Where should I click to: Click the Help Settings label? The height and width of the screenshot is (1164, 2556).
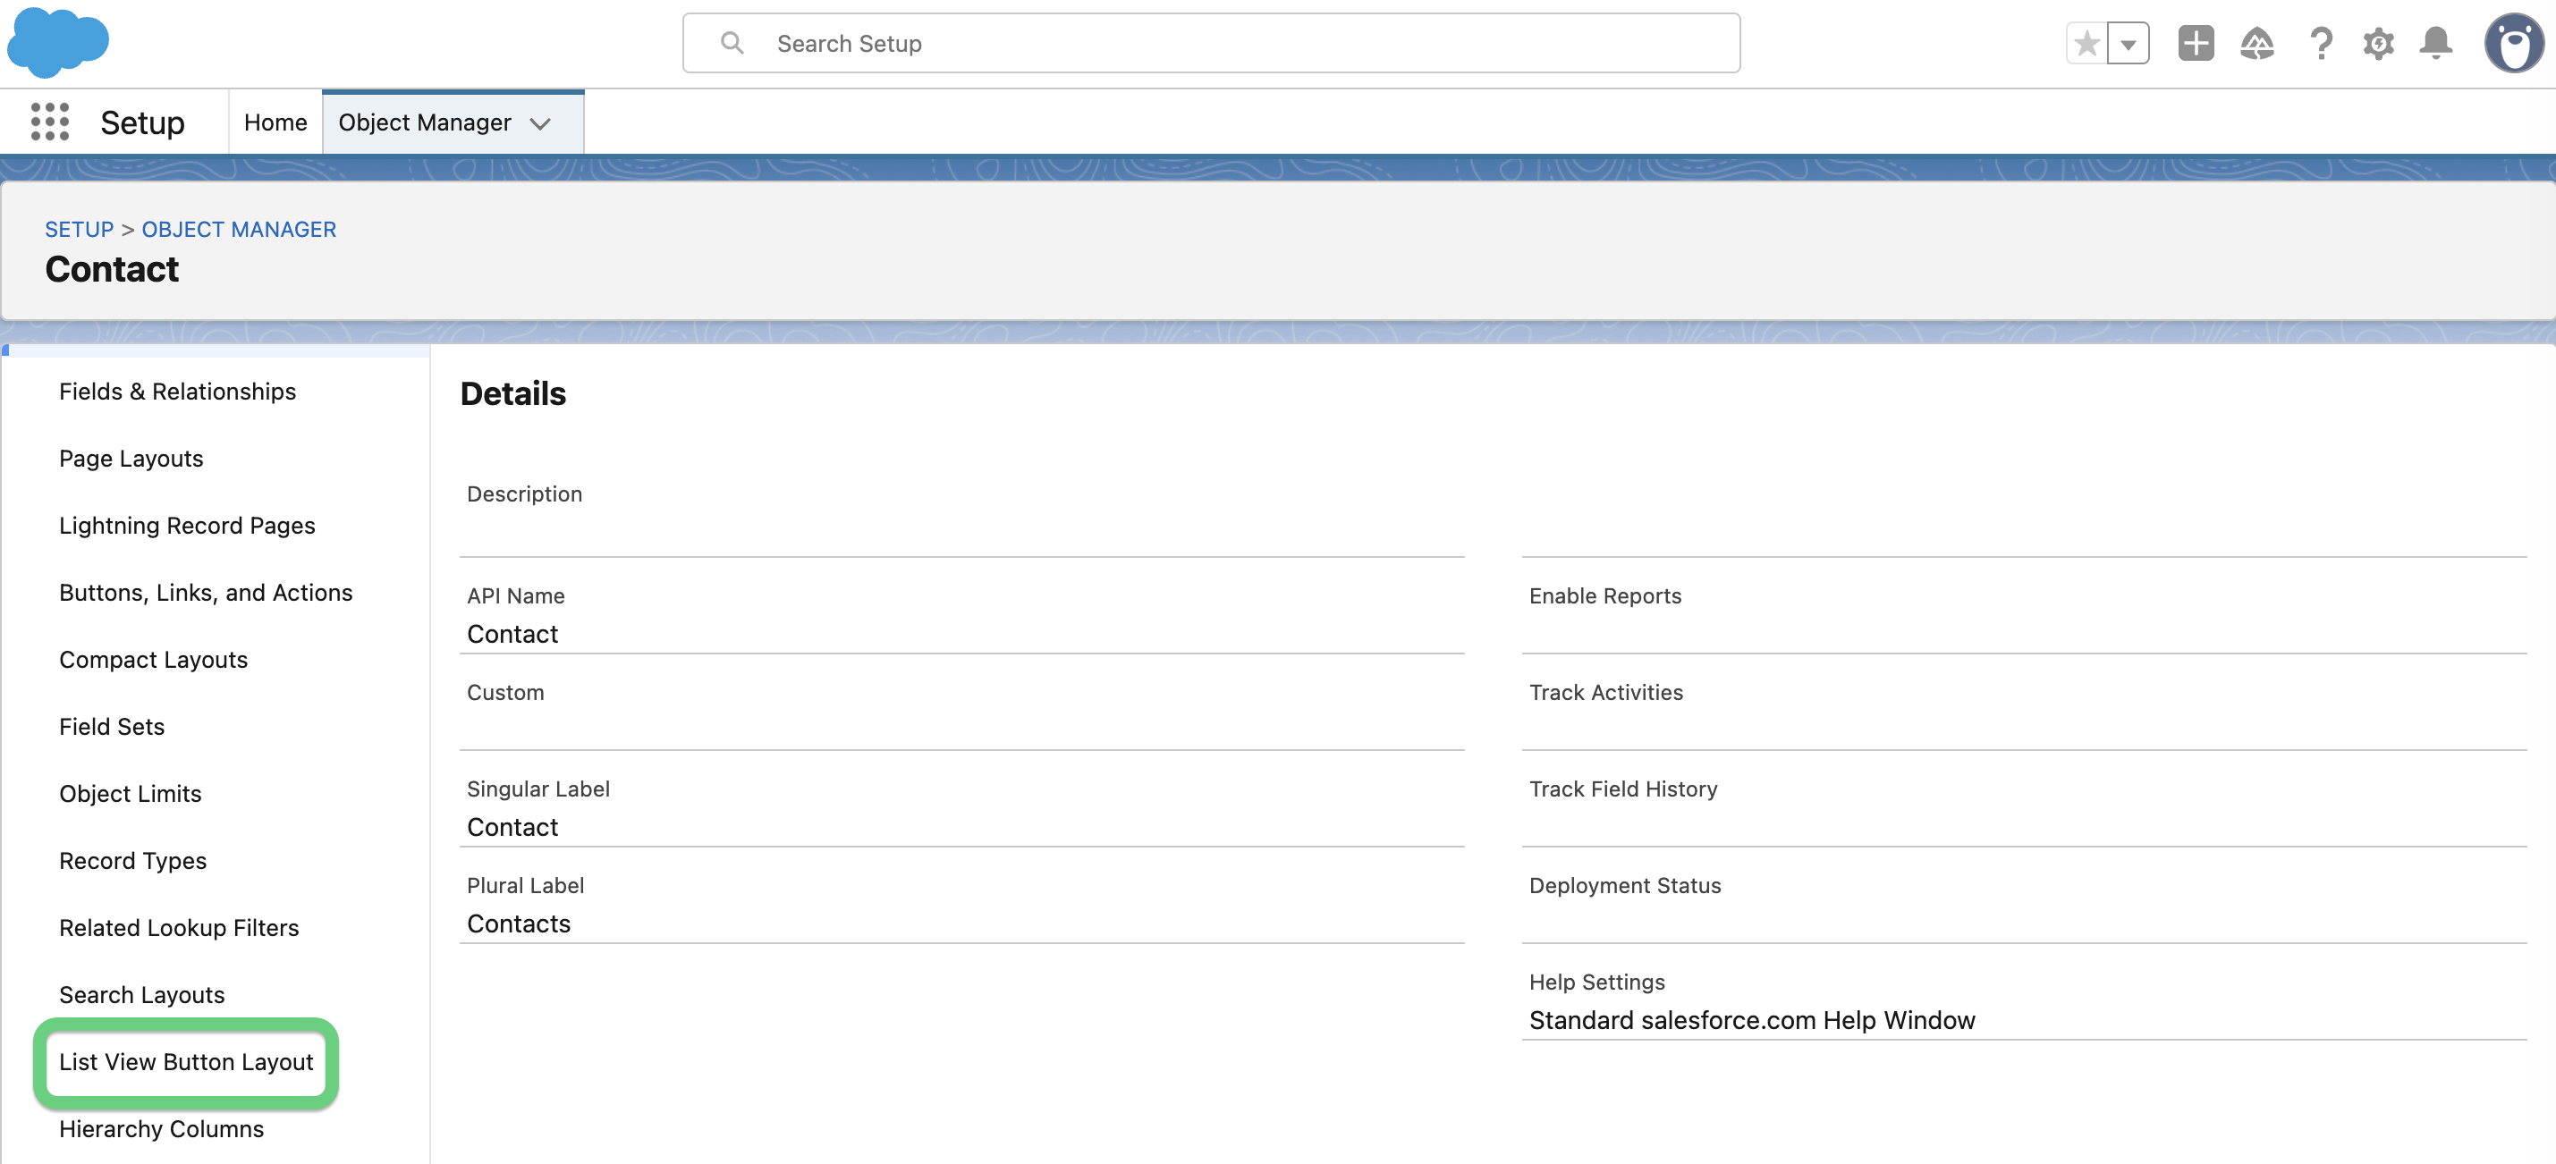[1597, 983]
